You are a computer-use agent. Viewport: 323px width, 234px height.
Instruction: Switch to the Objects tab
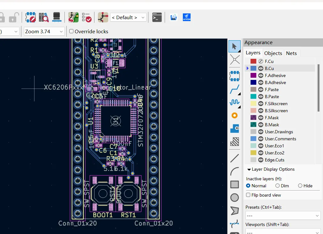(273, 53)
